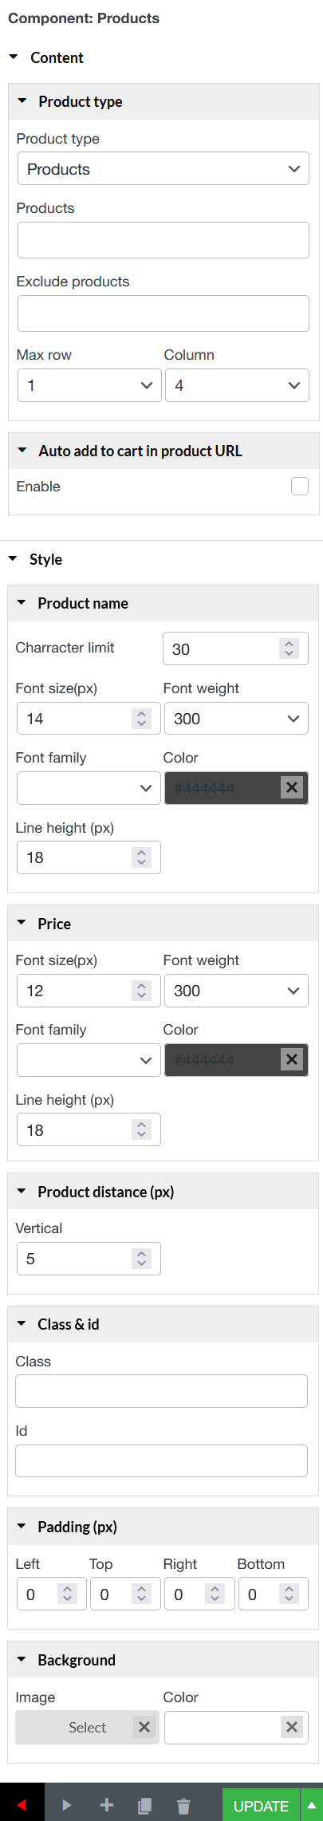Click the trash delete icon in bottom toolbar
Viewport: 323px width, 1821px height.
[183, 1805]
